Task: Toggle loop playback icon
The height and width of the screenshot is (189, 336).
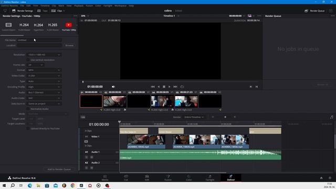Action: [x=182, y=87]
